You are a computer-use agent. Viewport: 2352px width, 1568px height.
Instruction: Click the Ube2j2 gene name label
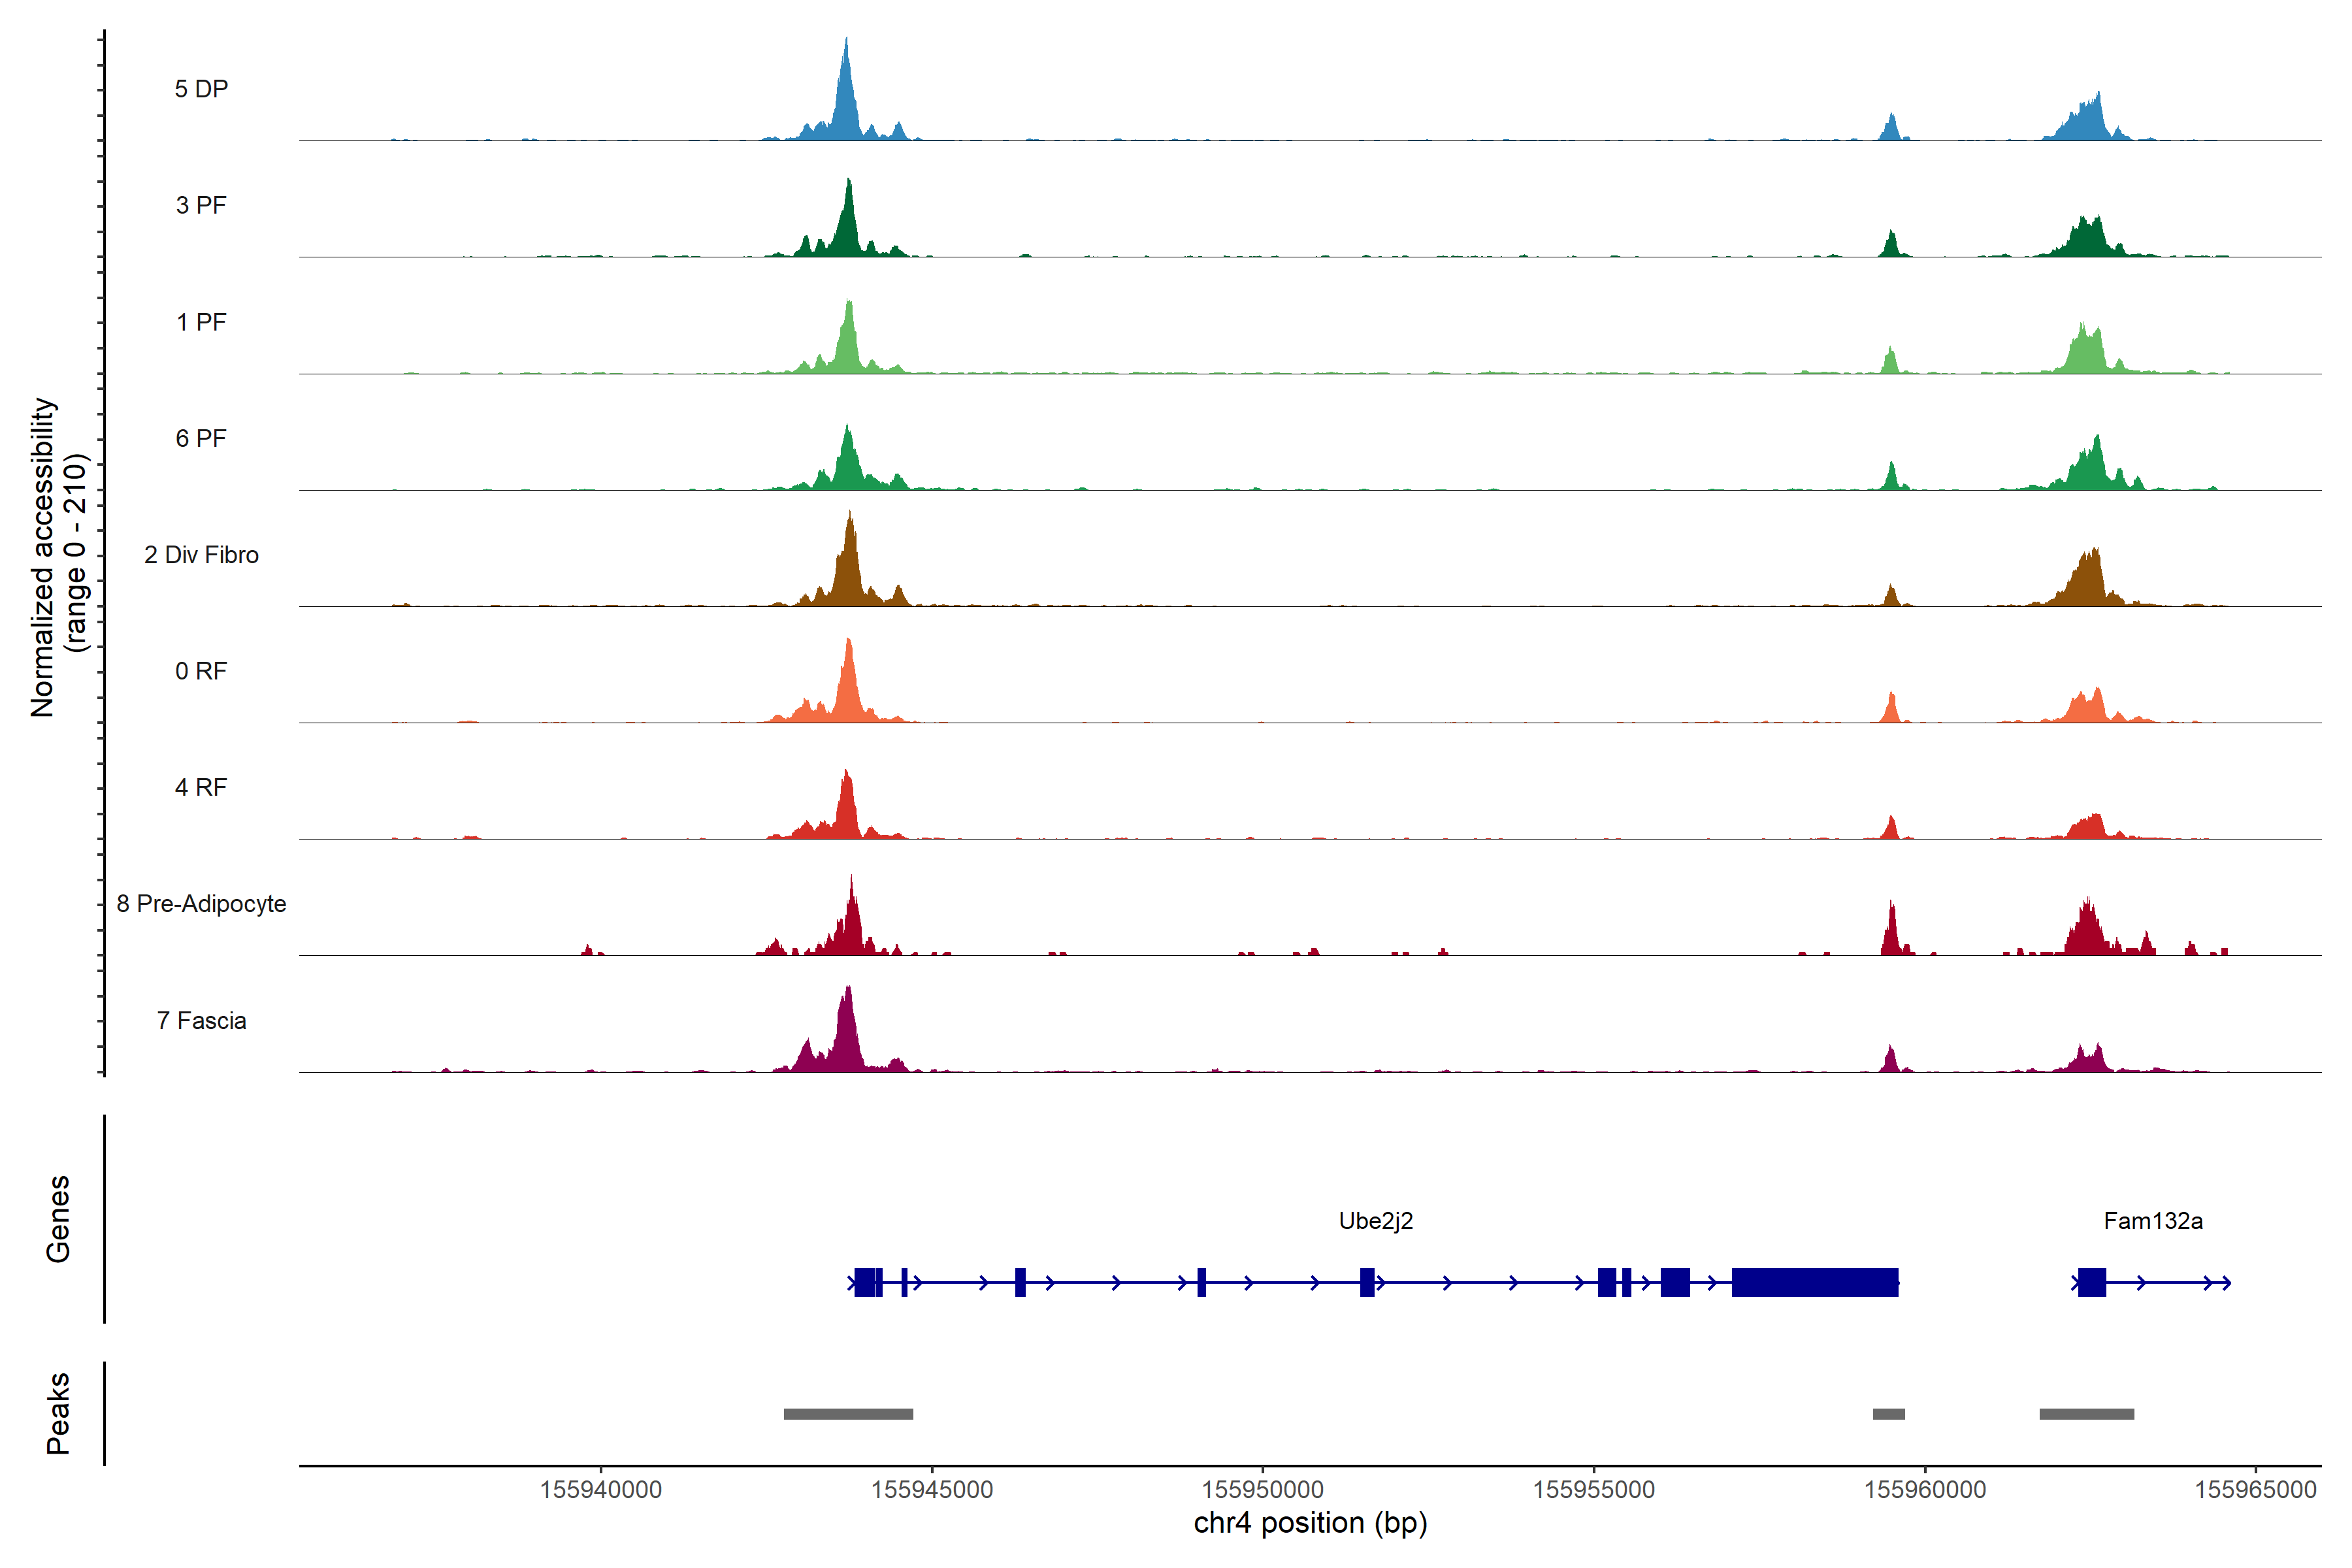point(1375,1221)
